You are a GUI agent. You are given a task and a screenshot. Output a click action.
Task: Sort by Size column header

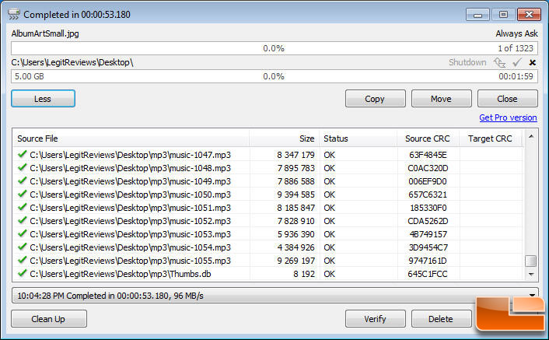(285, 138)
